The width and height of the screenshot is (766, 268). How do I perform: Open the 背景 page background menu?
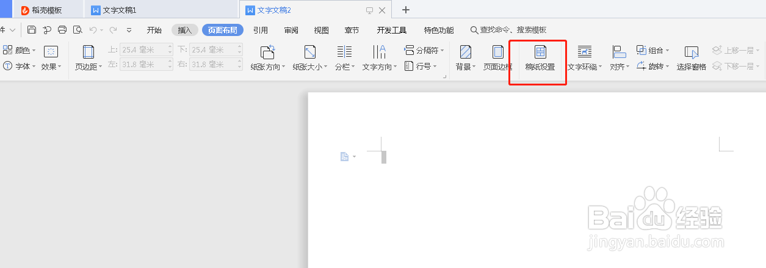tap(466, 58)
